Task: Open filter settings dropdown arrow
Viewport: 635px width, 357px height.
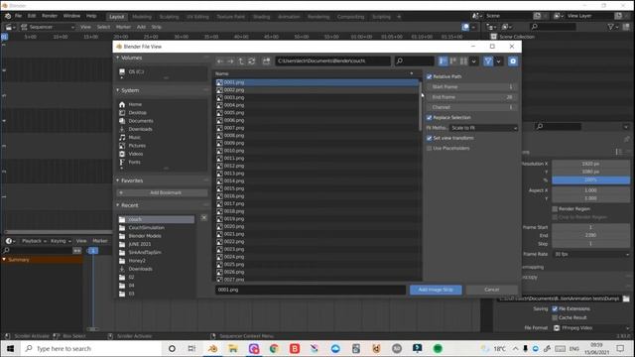Action: point(498,61)
